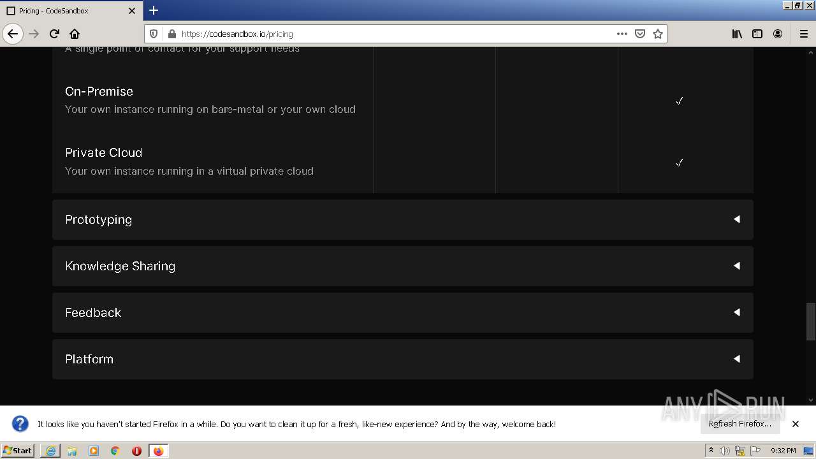Expand the Prototyping section
816x459 pixels.
(x=403, y=219)
